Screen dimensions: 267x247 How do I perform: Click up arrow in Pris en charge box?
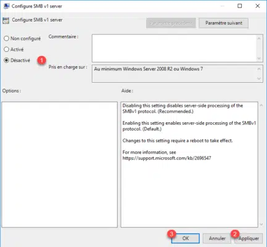click(259, 69)
